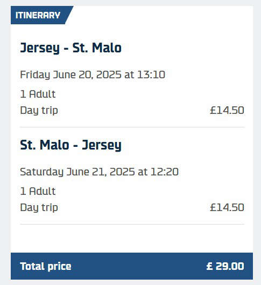Click the 12:20 return time text
Image resolution: width=261 pixels, height=285 pixels.
(165, 172)
